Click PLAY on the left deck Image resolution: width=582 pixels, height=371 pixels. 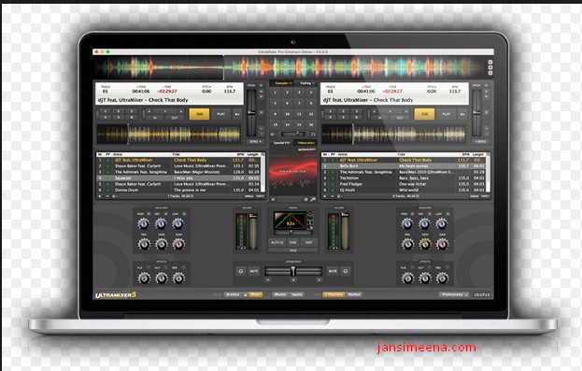tap(220, 114)
